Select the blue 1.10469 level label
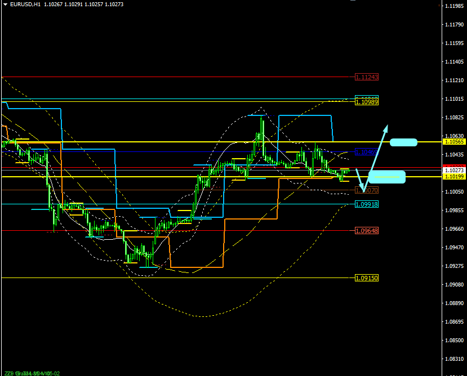Image resolution: width=467 pixels, height=376 pixels. tap(366, 152)
